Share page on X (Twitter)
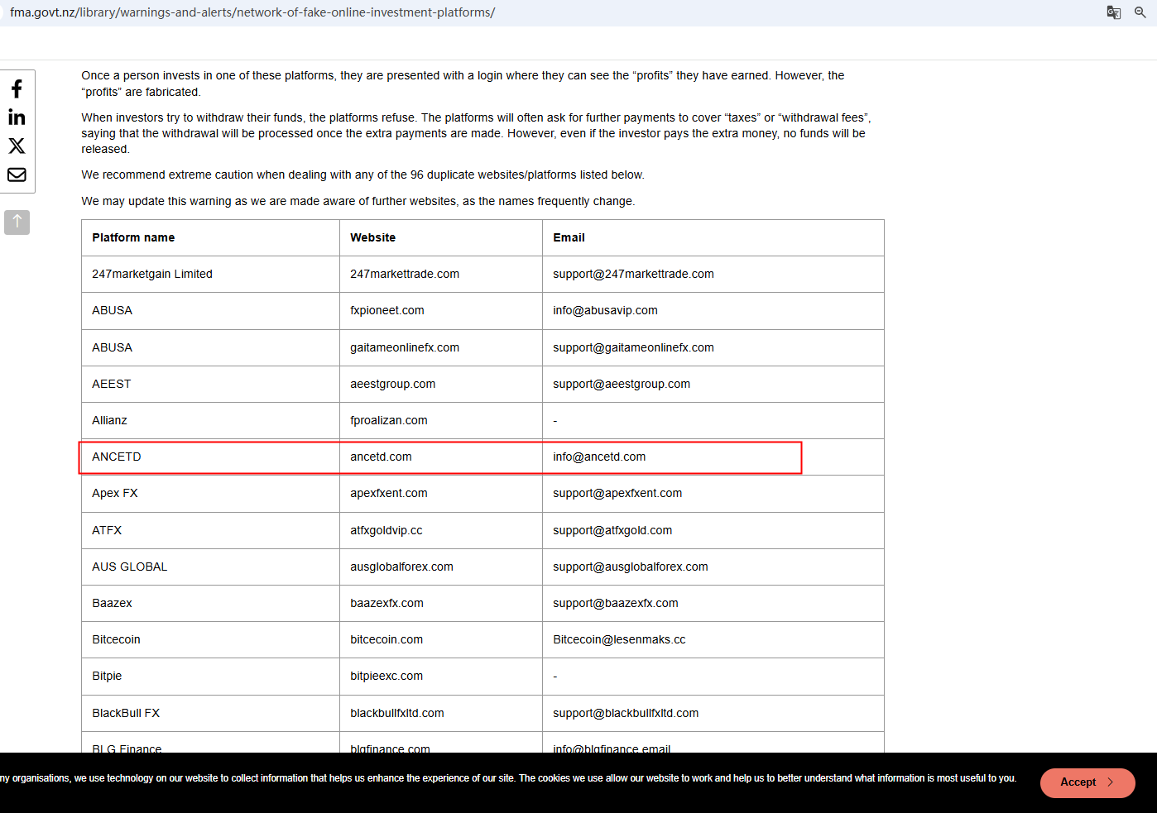This screenshot has width=1157, height=813. 17,146
